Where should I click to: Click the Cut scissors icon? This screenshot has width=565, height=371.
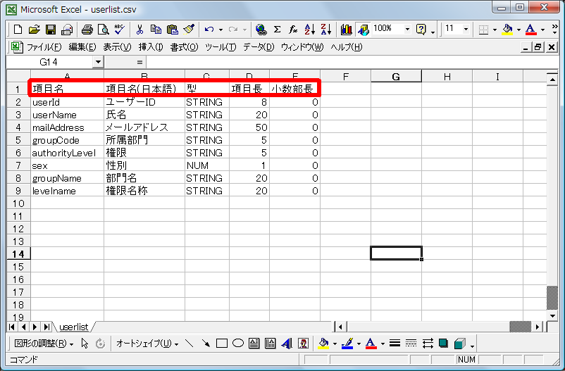click(139, 30)
